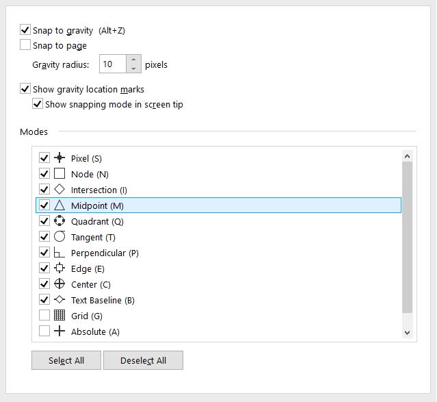Uncheck Show gravity location marks
This screenshot has width=437, height=402.
pyautogui.click(x=25, y=89)
